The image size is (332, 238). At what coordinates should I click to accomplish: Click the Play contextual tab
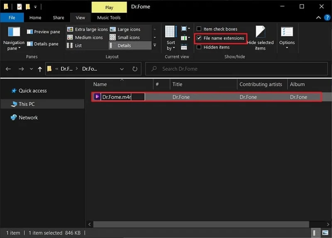pos(109,7)
